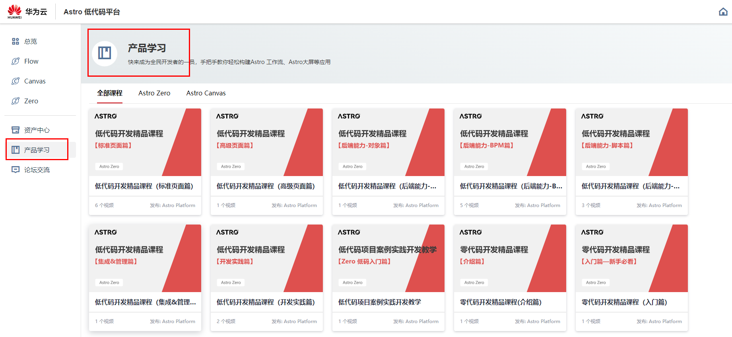This screenshot has height=337, width=732.
Task: Open 论坛交流 menu item
Action: point(37,170)
